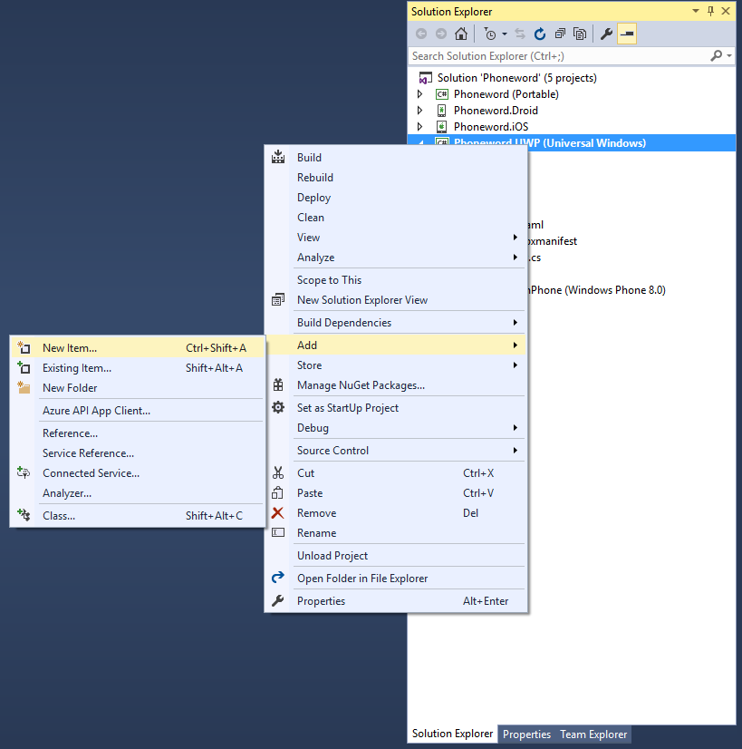Click the Refresh icon in Solution Explorer toolbar
This screenshot has width=742, height=749.
[x=540, y=34]
